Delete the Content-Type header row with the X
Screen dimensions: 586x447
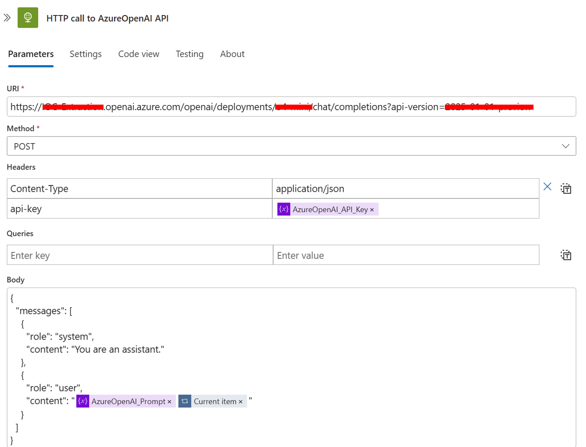click(x=547, y=187)
